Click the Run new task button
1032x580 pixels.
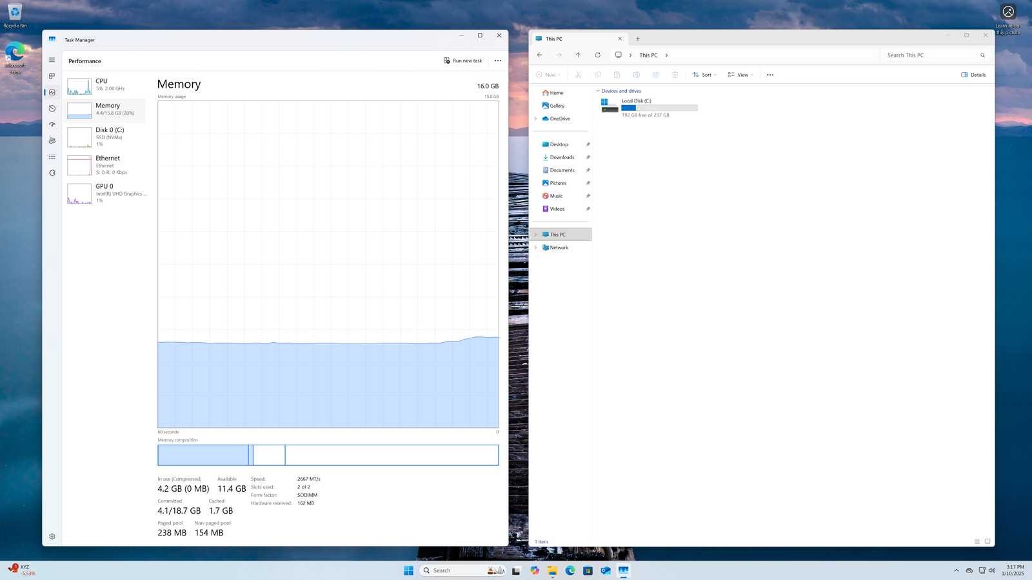pos(463,61)
